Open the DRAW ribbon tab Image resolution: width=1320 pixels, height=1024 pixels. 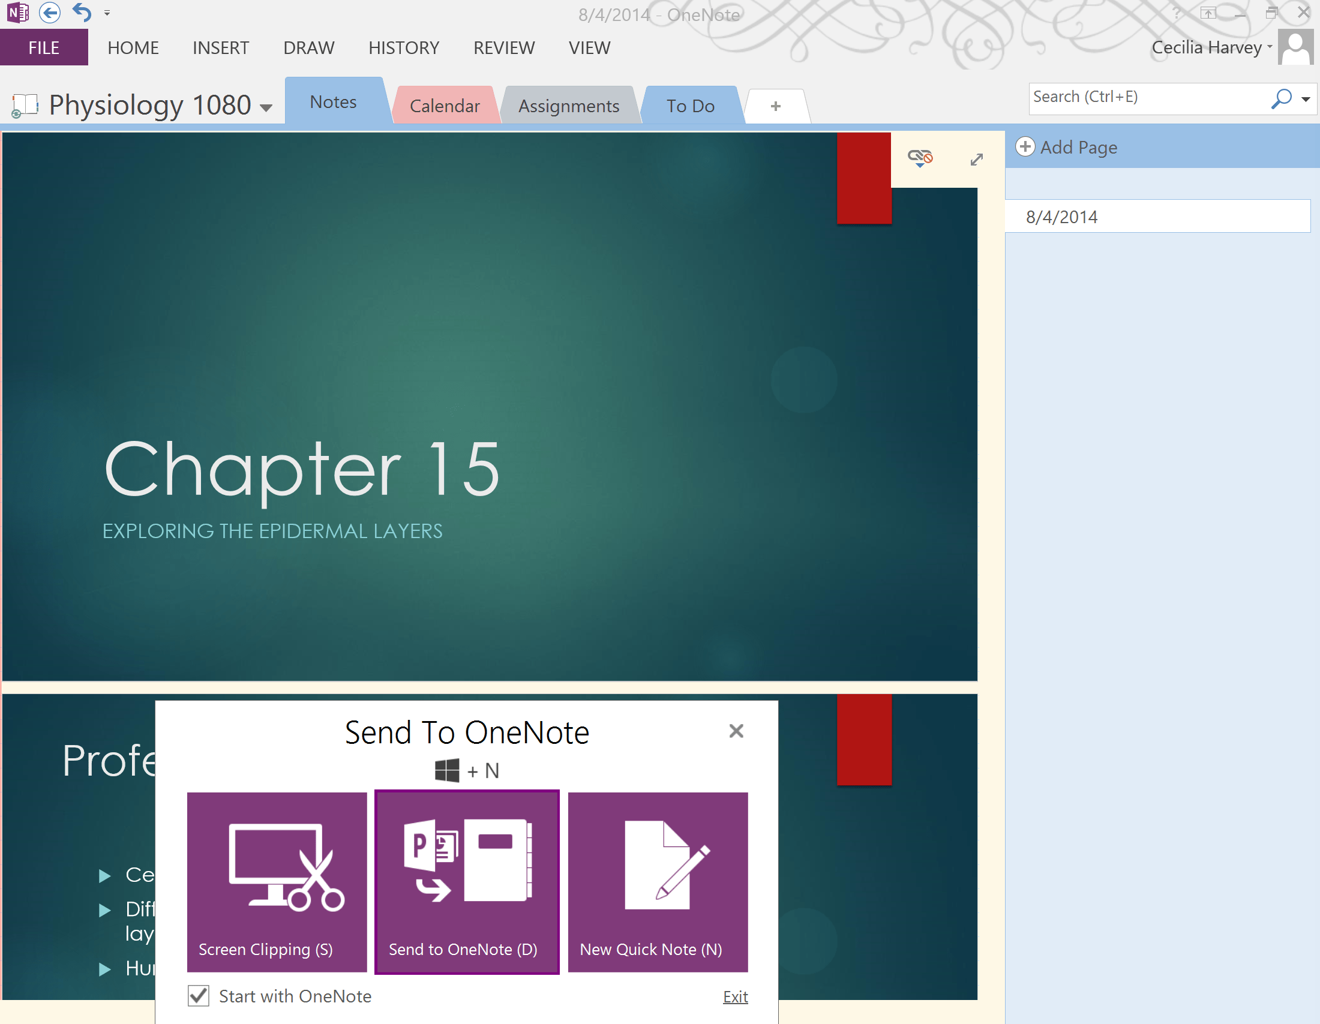coord(308,47)
